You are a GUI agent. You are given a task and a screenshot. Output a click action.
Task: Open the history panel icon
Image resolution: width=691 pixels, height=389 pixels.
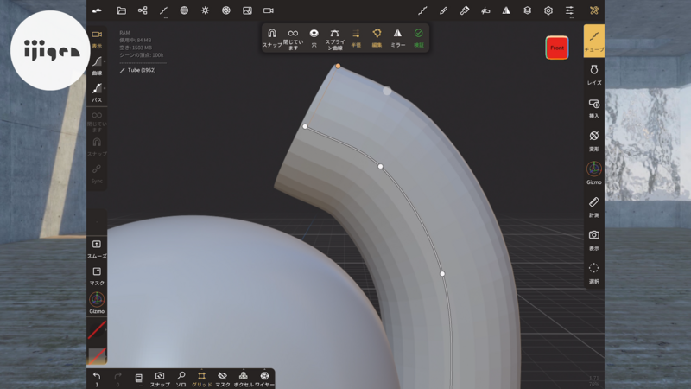(x=138, y=379)
